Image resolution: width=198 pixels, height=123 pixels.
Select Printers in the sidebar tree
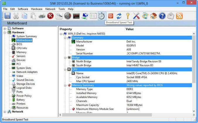[x=21, y=104]
